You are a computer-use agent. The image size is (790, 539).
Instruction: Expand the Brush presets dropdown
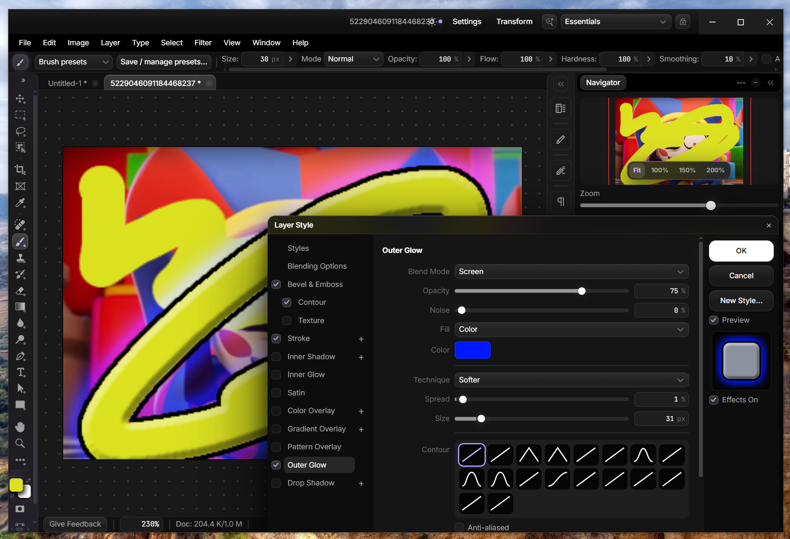click(x=74, y=62)
